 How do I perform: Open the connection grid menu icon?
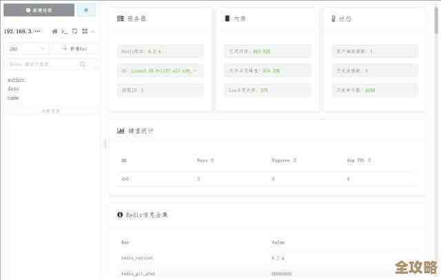pos(85,31)
